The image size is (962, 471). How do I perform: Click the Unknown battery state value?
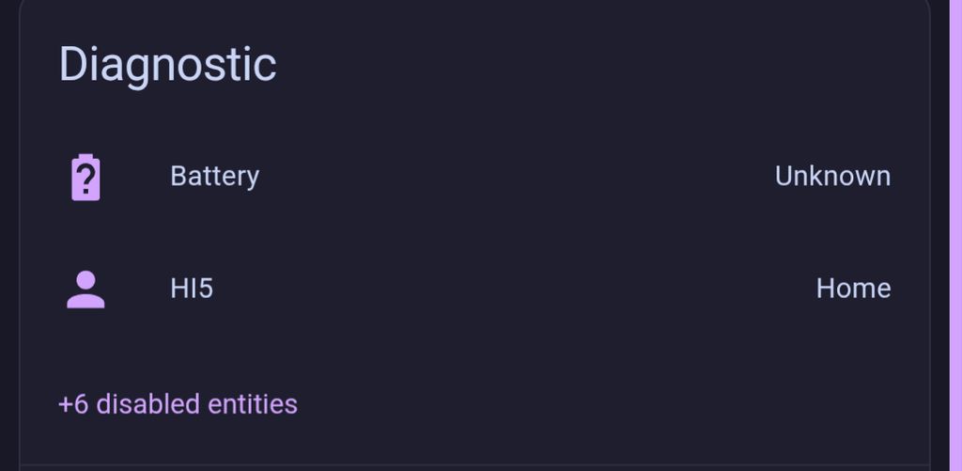pos(832,176)
